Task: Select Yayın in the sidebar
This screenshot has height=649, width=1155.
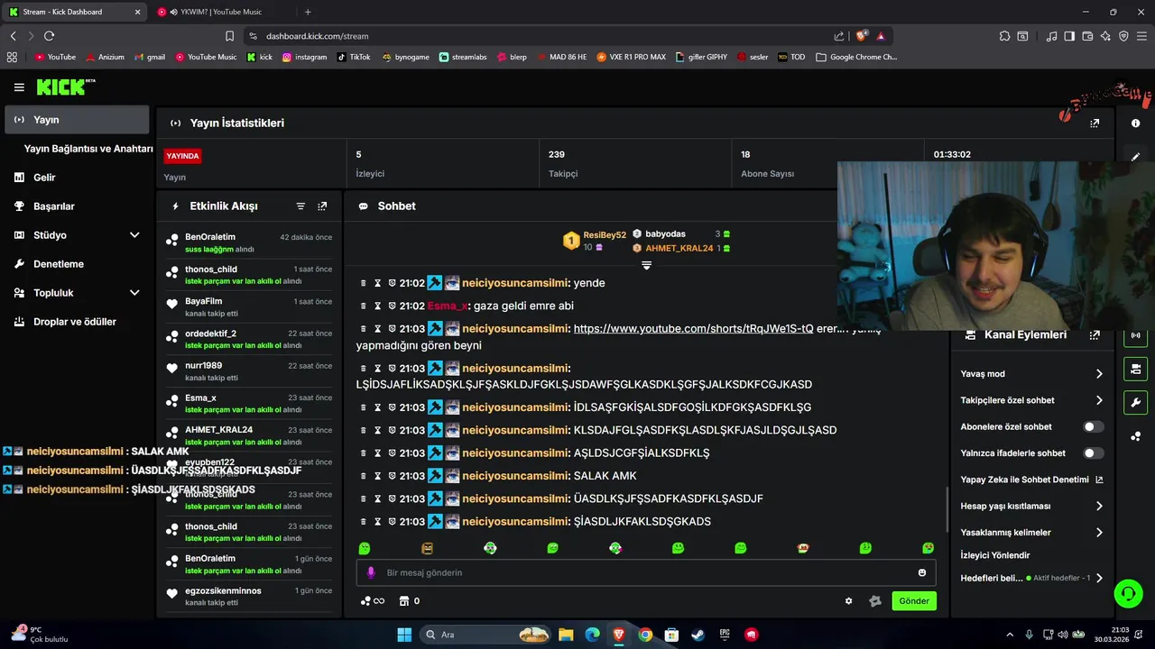Action: point(77,120)
